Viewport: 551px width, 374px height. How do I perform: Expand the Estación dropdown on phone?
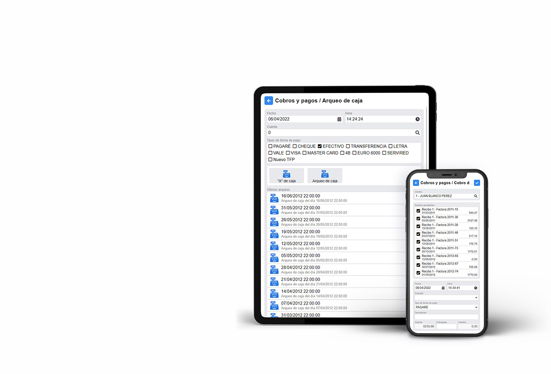pyautogui.click(x=446, y=298)
